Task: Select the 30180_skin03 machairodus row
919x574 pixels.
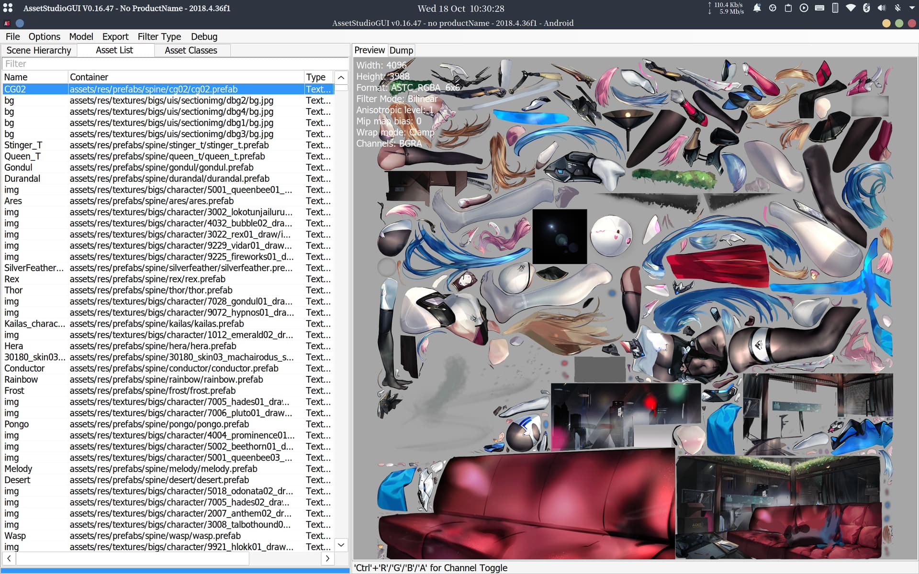Action: point(168,357)
